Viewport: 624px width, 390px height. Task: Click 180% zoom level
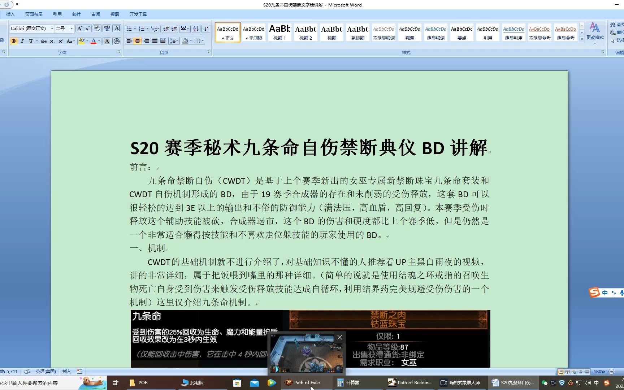599,372
